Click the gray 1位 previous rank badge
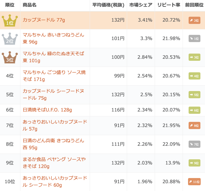Screen dimensions: 205x191 coord(194,39)
